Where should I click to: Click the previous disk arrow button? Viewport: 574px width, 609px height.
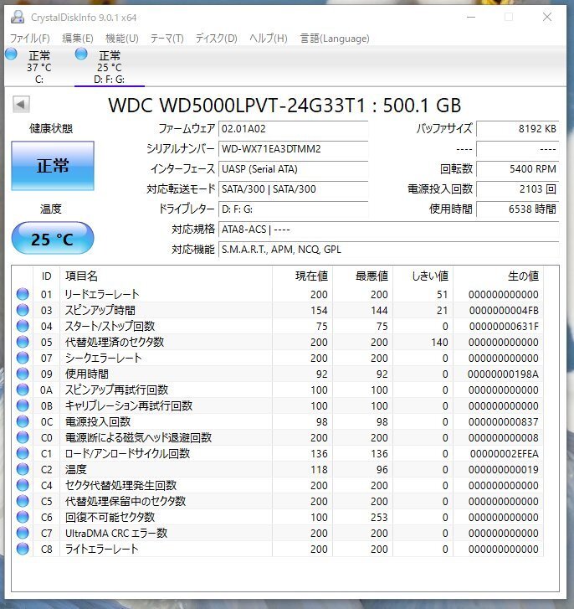coord(21,104)
